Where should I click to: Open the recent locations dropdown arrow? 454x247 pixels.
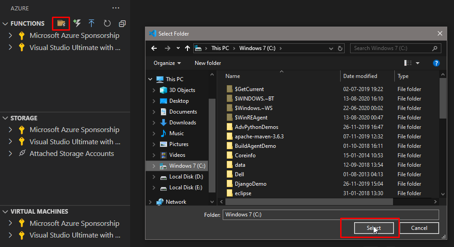(x=178, y=48)
